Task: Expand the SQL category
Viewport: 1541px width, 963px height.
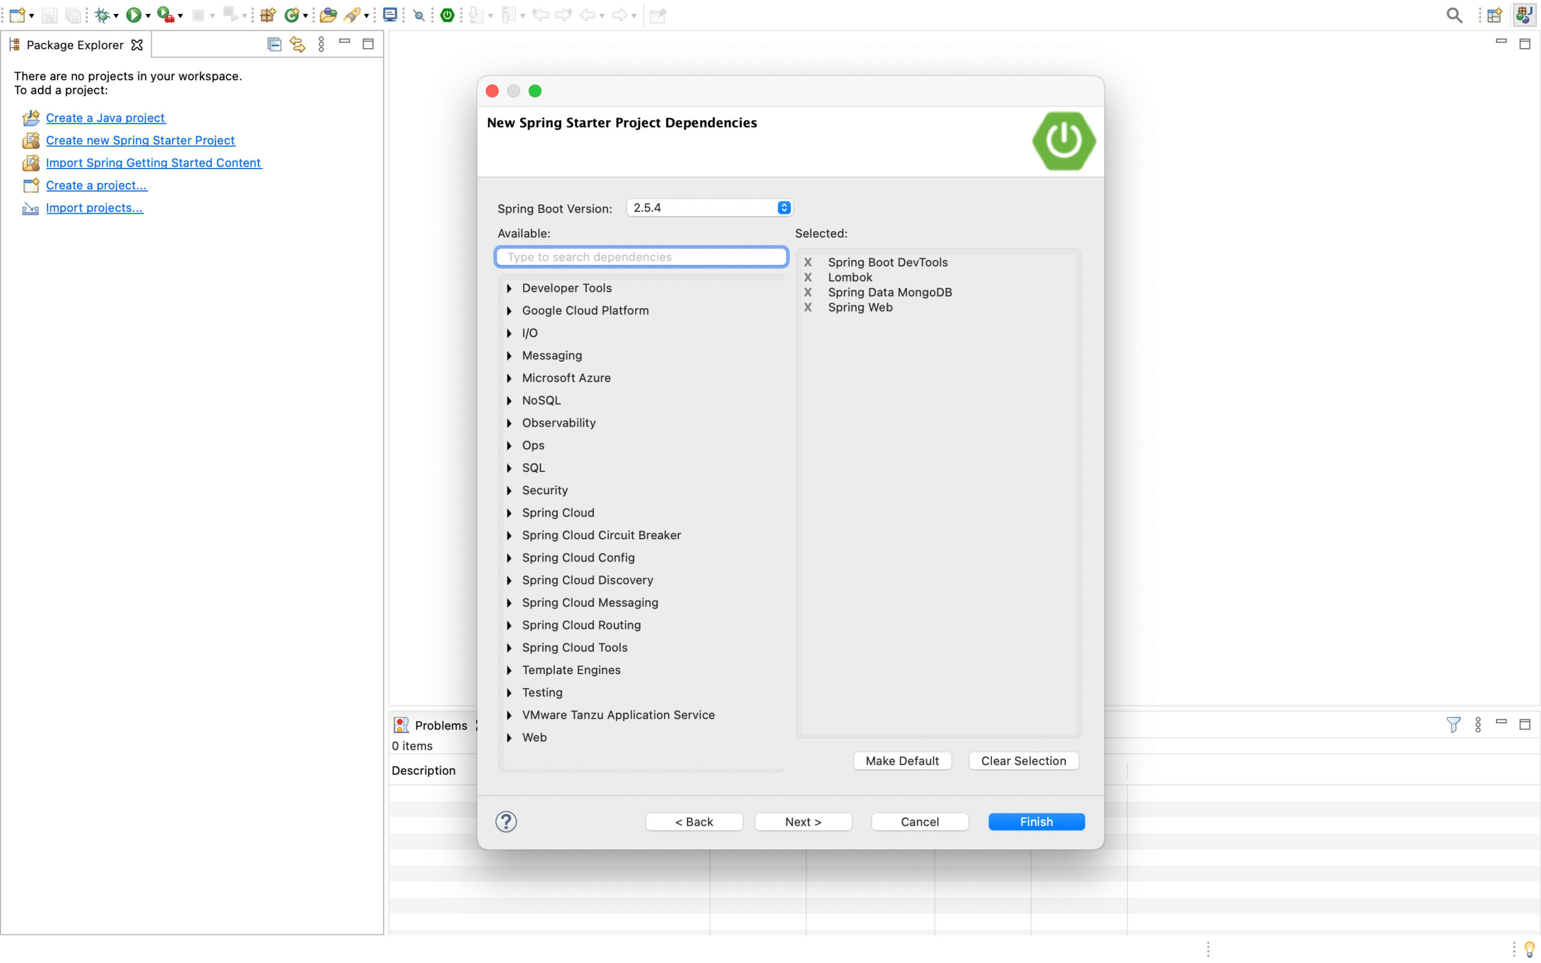Action: pyautogui.click(x=509, y=468)
